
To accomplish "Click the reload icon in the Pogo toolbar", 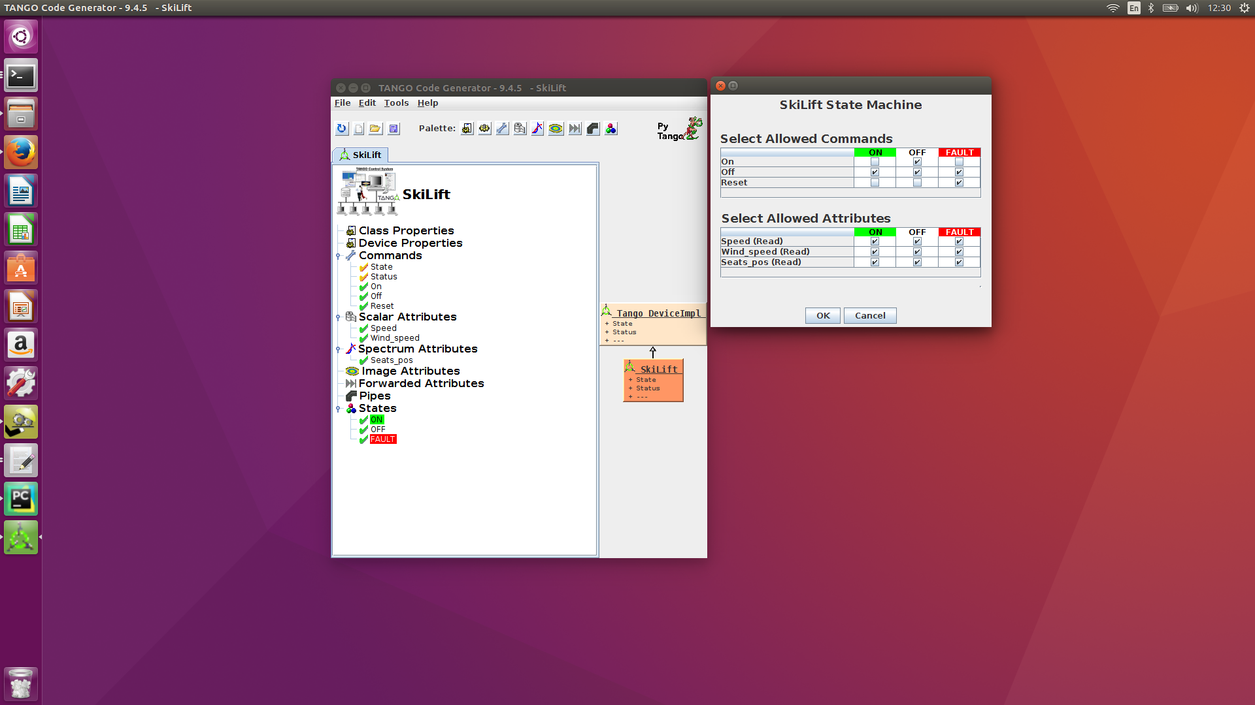I will click(341, 129).
